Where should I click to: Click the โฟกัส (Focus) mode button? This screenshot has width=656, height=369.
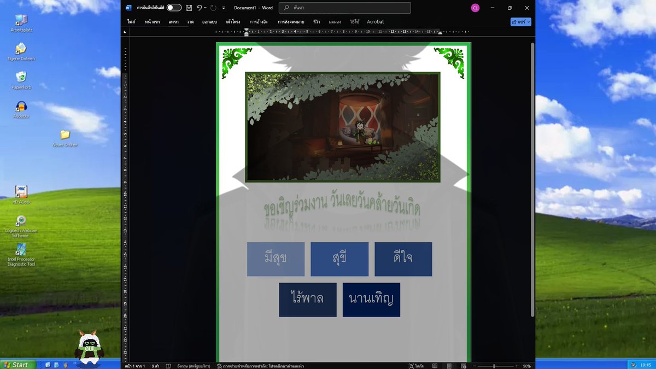tap(415, 366)
